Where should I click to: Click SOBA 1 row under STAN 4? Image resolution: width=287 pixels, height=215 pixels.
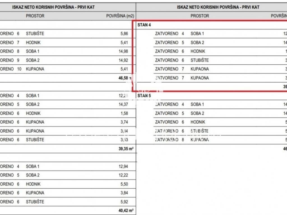point(197,34)
